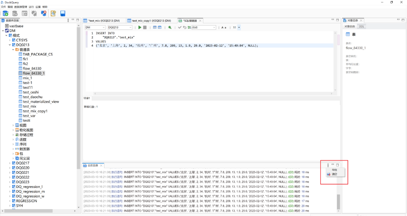Click the last log entry showing 20 ms

[196, 211]
